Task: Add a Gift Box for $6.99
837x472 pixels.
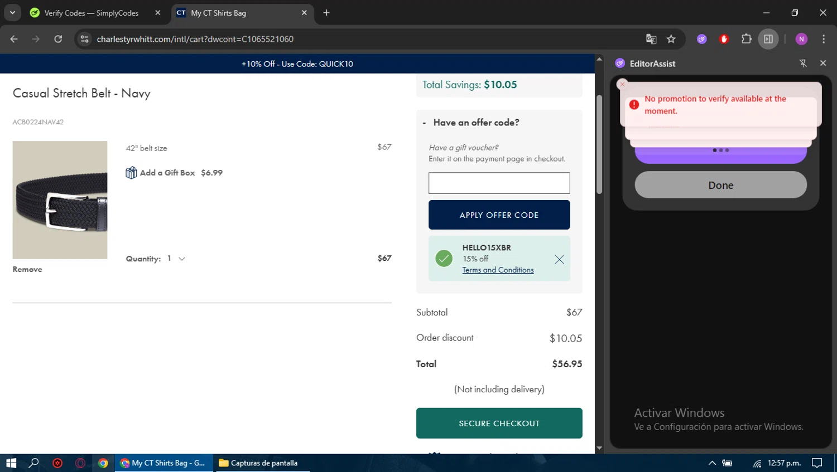Action: pos(174,173)
